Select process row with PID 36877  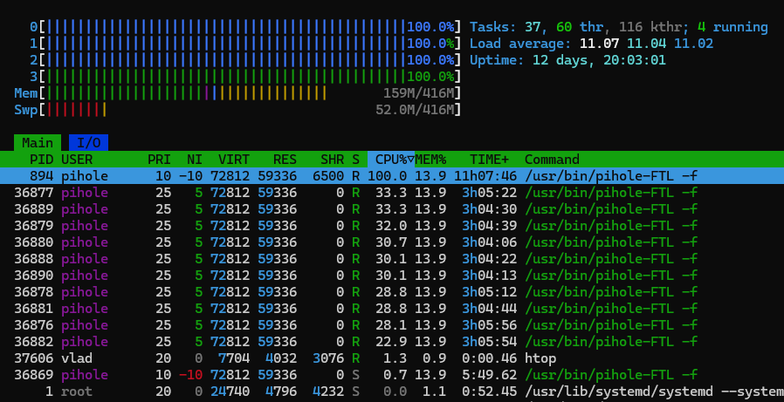pos(392,192)
